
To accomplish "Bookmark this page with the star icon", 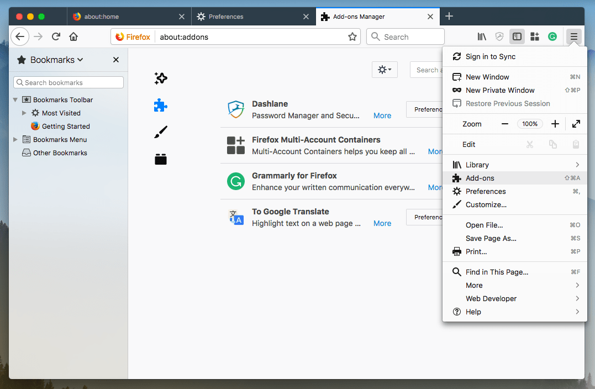I will 352,37.
